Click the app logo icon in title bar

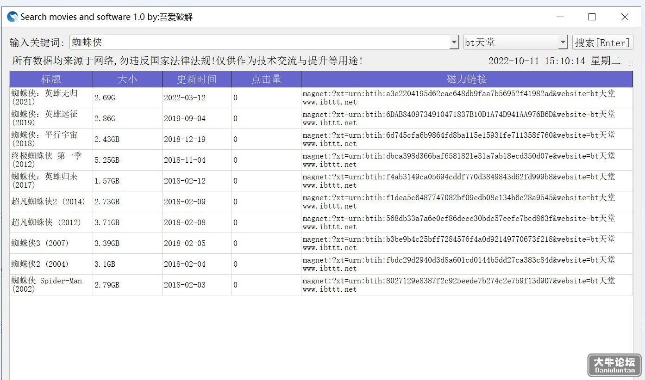[12, 17]
